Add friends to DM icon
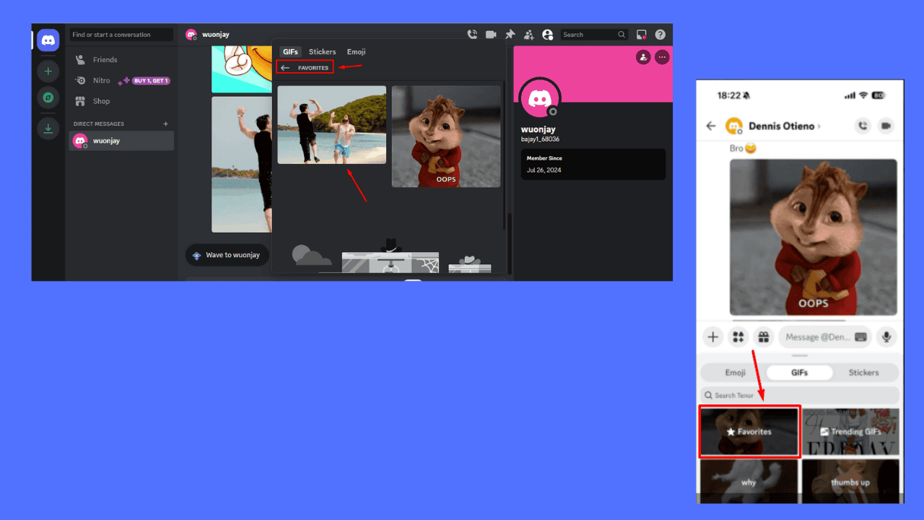 pyautogui.click(x=528, y=35)
